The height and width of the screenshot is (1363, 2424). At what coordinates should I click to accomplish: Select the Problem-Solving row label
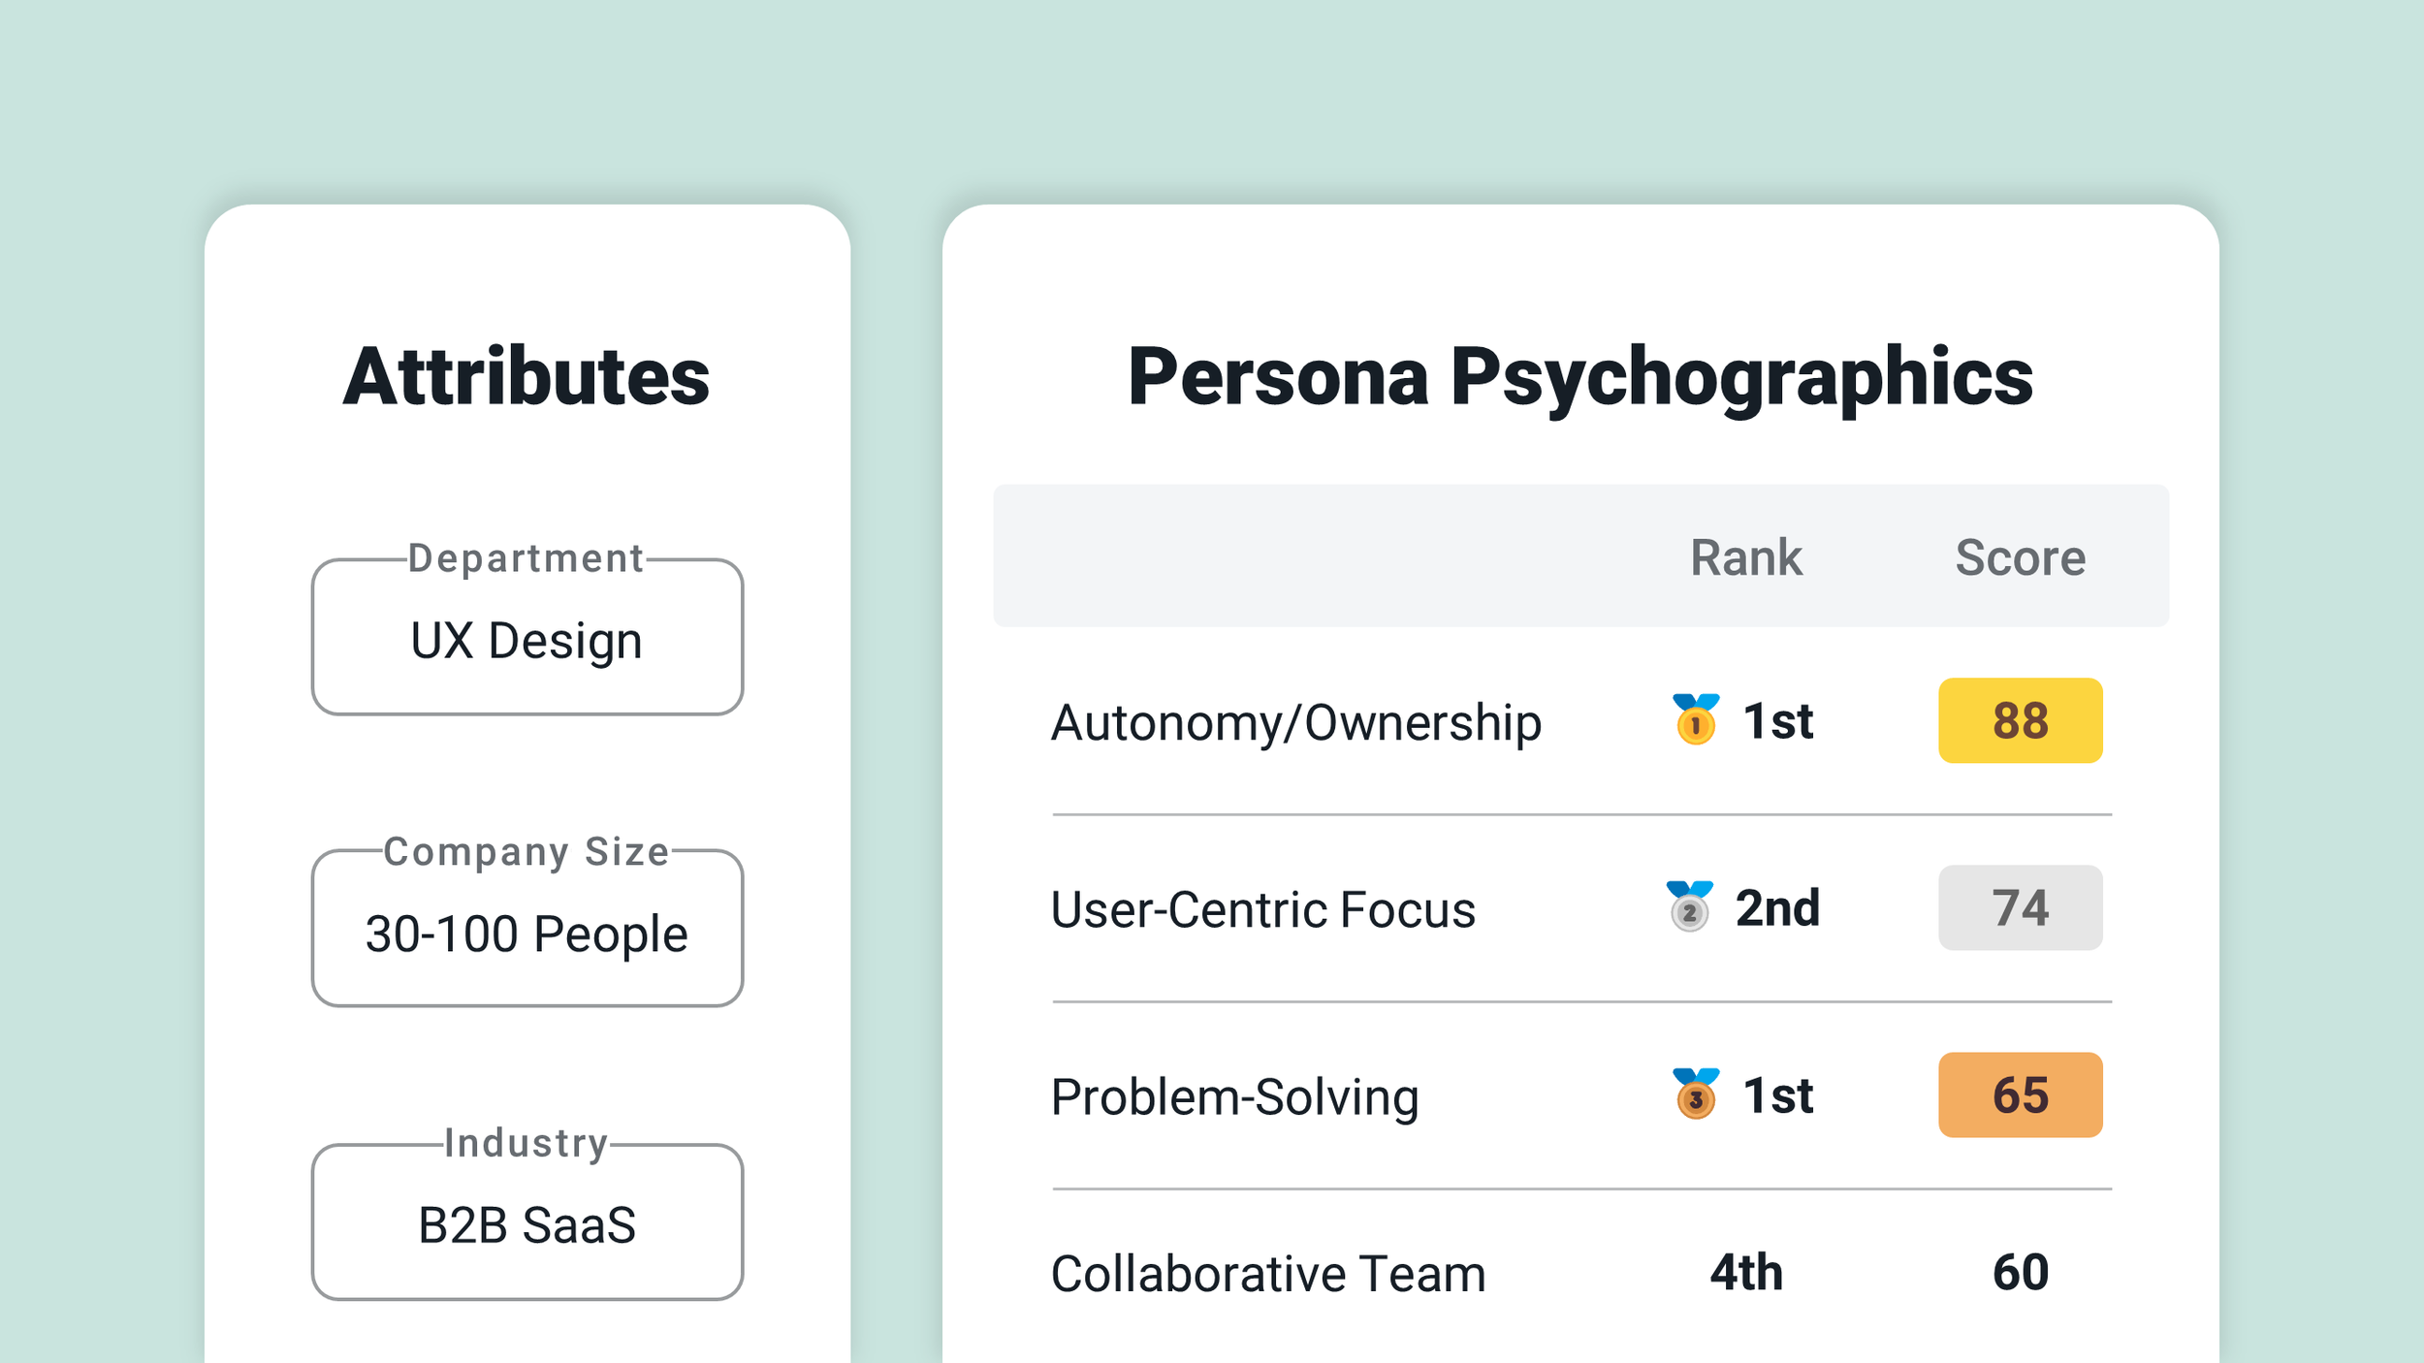tap(1235, 1097)
